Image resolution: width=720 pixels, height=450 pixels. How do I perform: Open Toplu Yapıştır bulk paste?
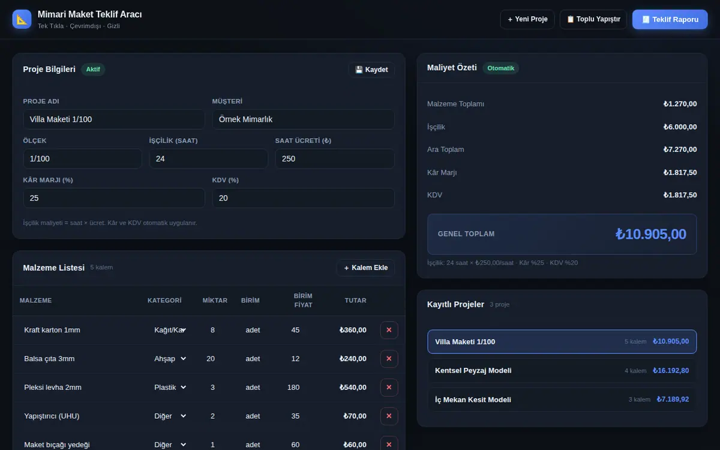(593, 19)
